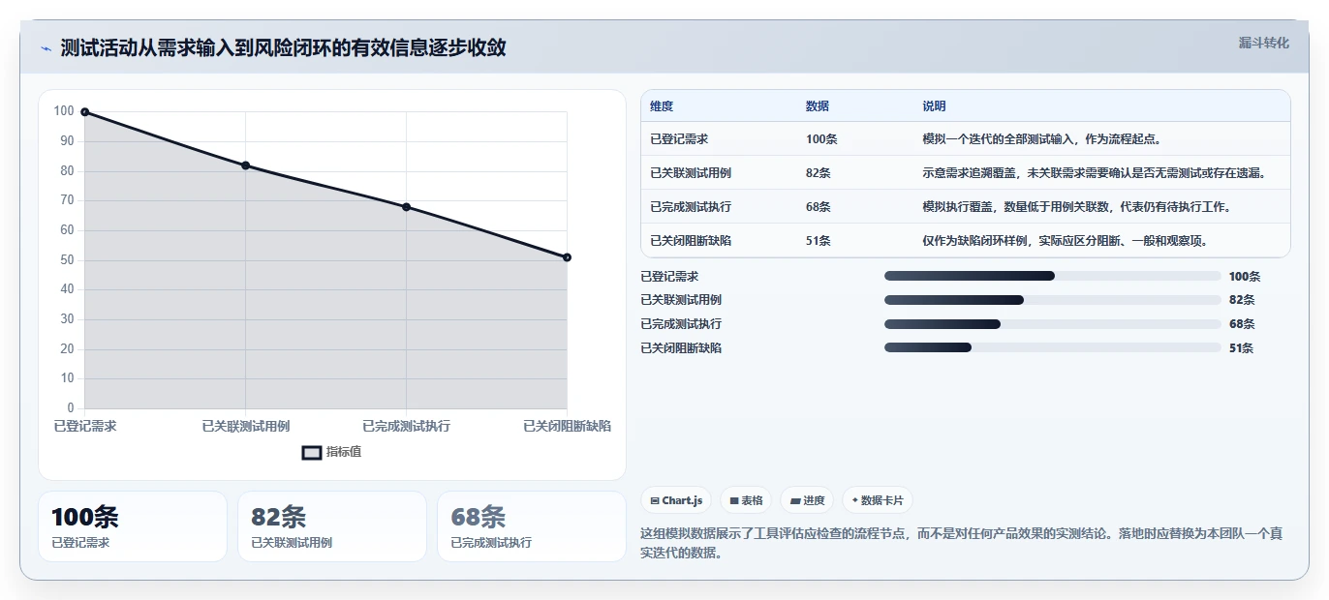Viewport: 1329px width, 600px height.
Task: Click the 已登记需求 progress bar
Action: coord(1053,276)
